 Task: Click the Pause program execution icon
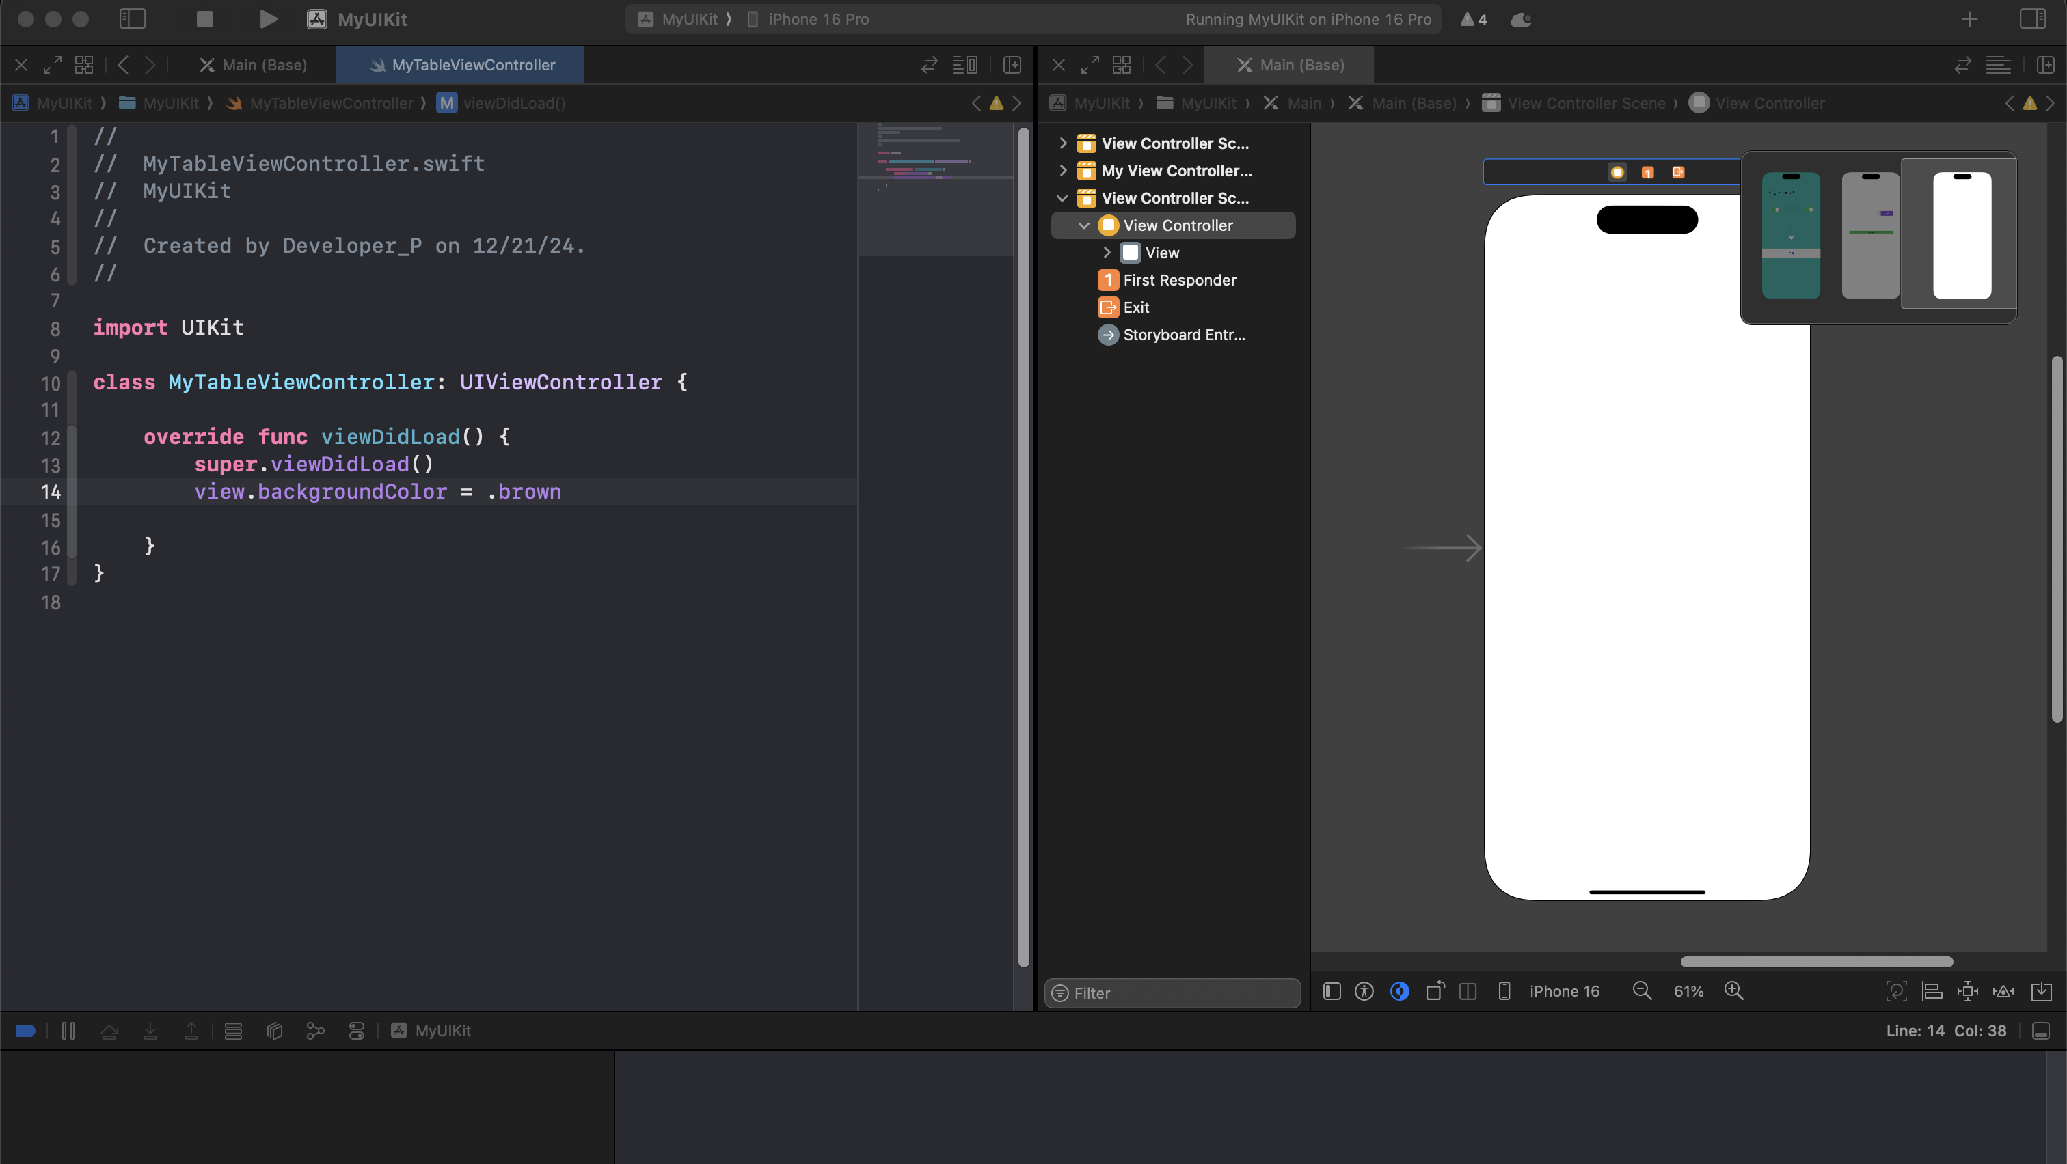coord(68,1031)
